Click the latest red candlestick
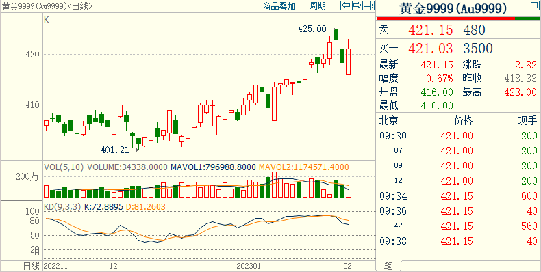This screenshot has width=541, height=272. (349, 62)
